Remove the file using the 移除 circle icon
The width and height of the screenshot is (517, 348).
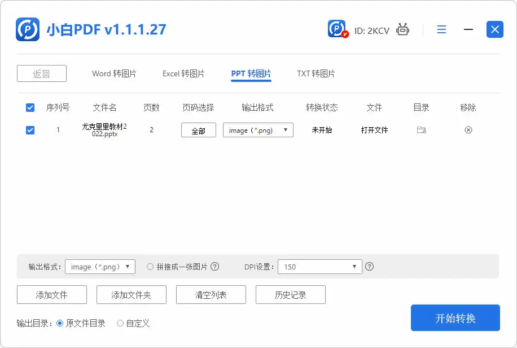(x=468, y=130)
